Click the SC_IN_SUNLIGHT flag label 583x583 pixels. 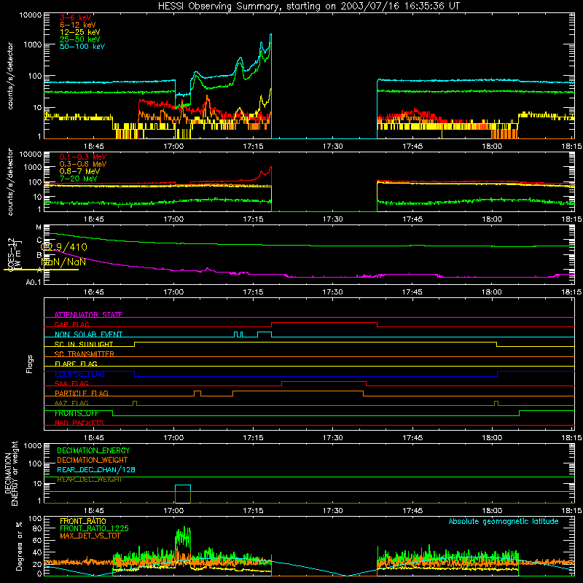84,344
